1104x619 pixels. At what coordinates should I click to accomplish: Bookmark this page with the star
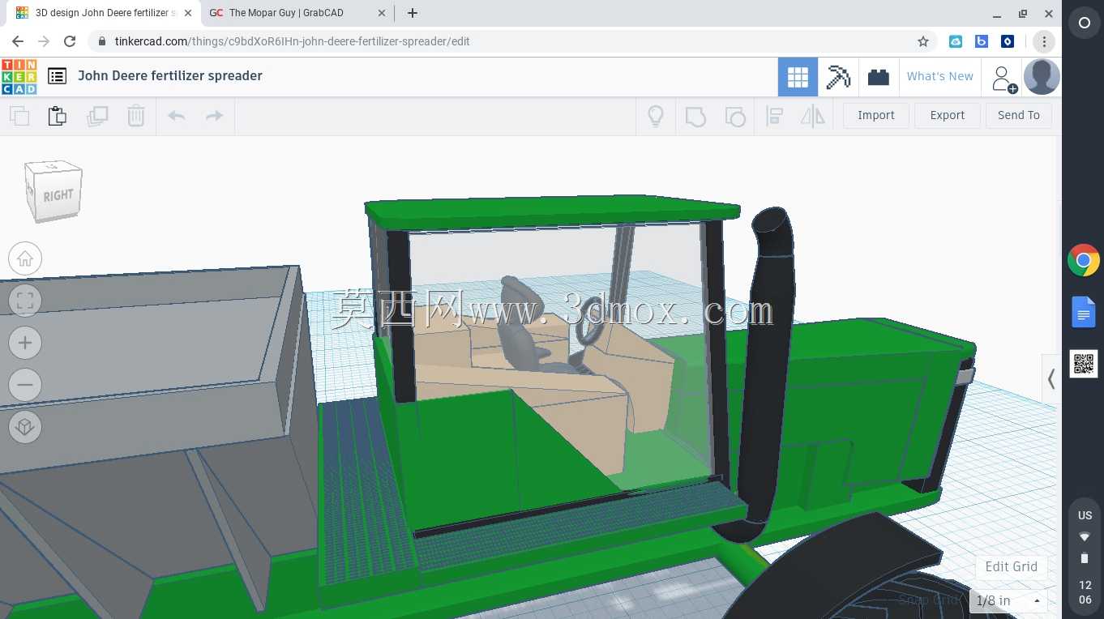coord(923,41)
